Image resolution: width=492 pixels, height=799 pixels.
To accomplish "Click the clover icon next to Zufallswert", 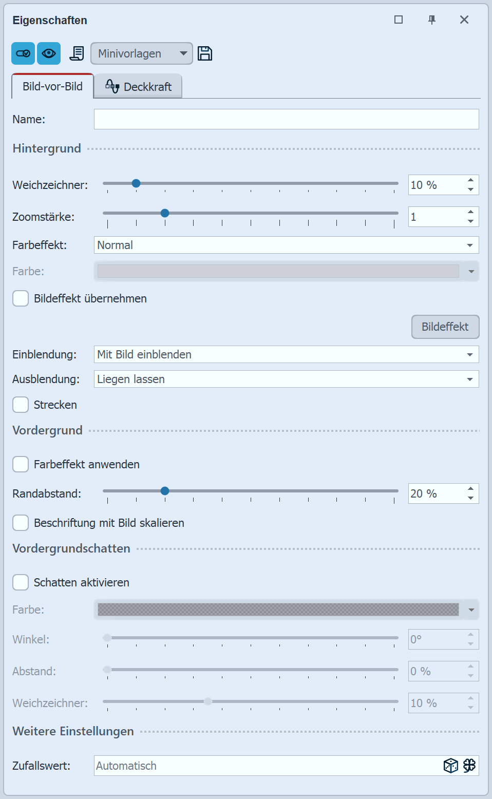I will coord(469,766).
